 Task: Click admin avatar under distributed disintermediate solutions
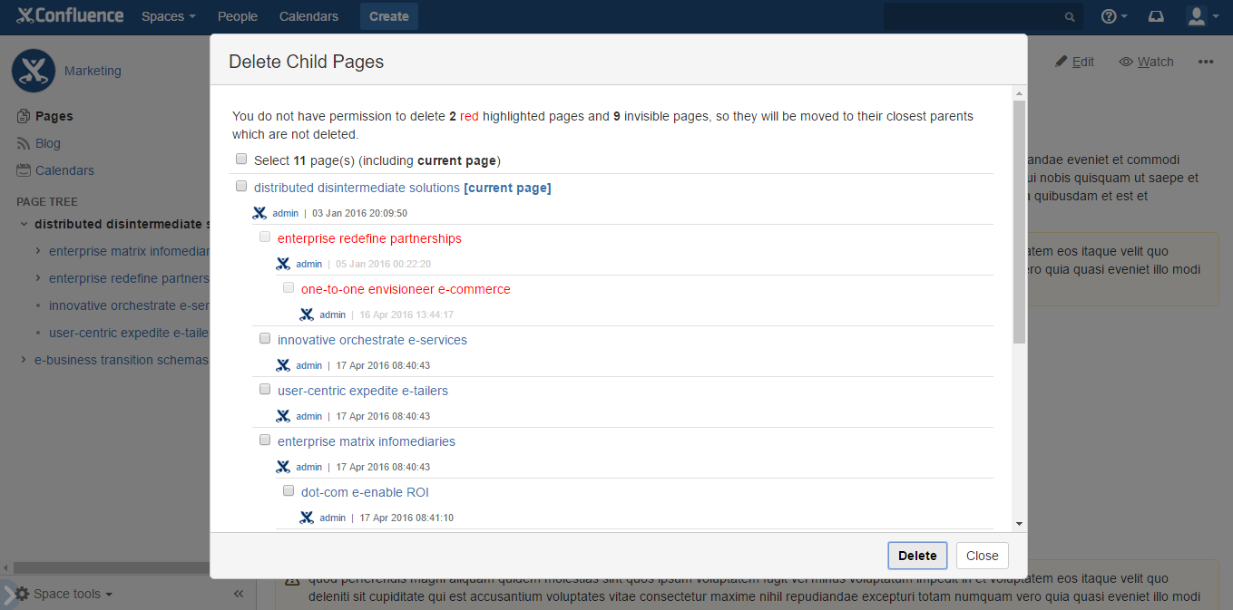[x=259, y=213]
